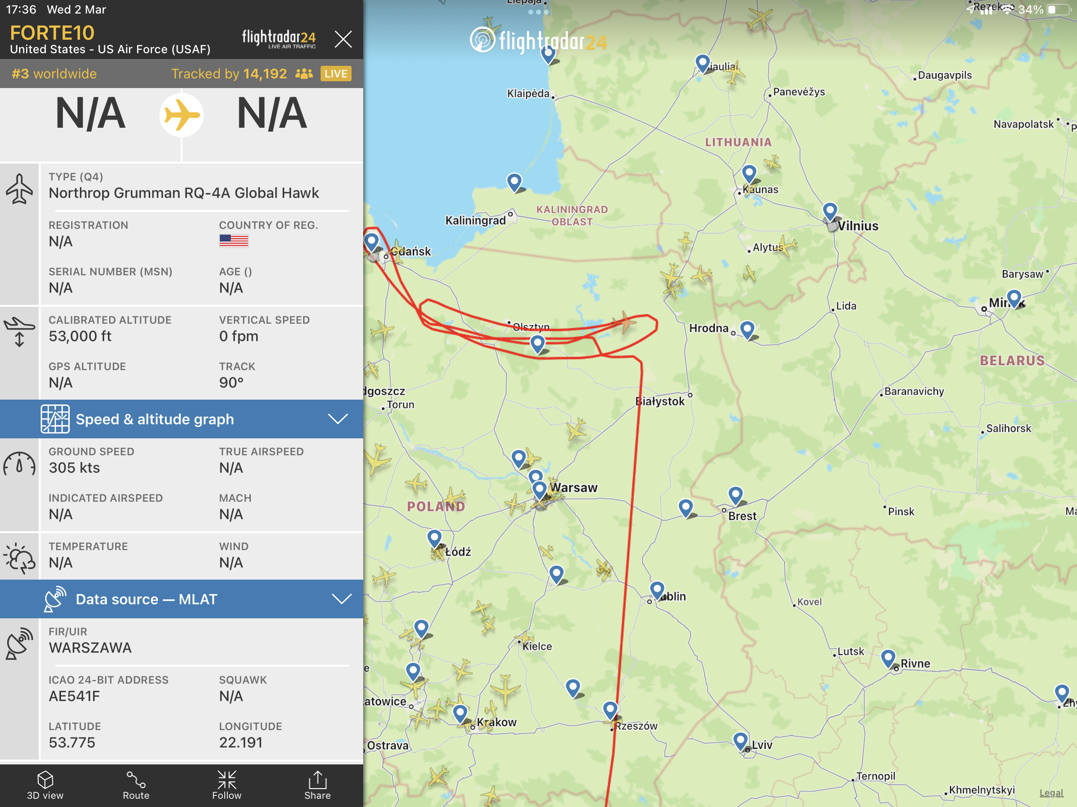The image size is (1077, 807).
Task: Tap the airport pin at Rivne
Action: coord(889,659)
